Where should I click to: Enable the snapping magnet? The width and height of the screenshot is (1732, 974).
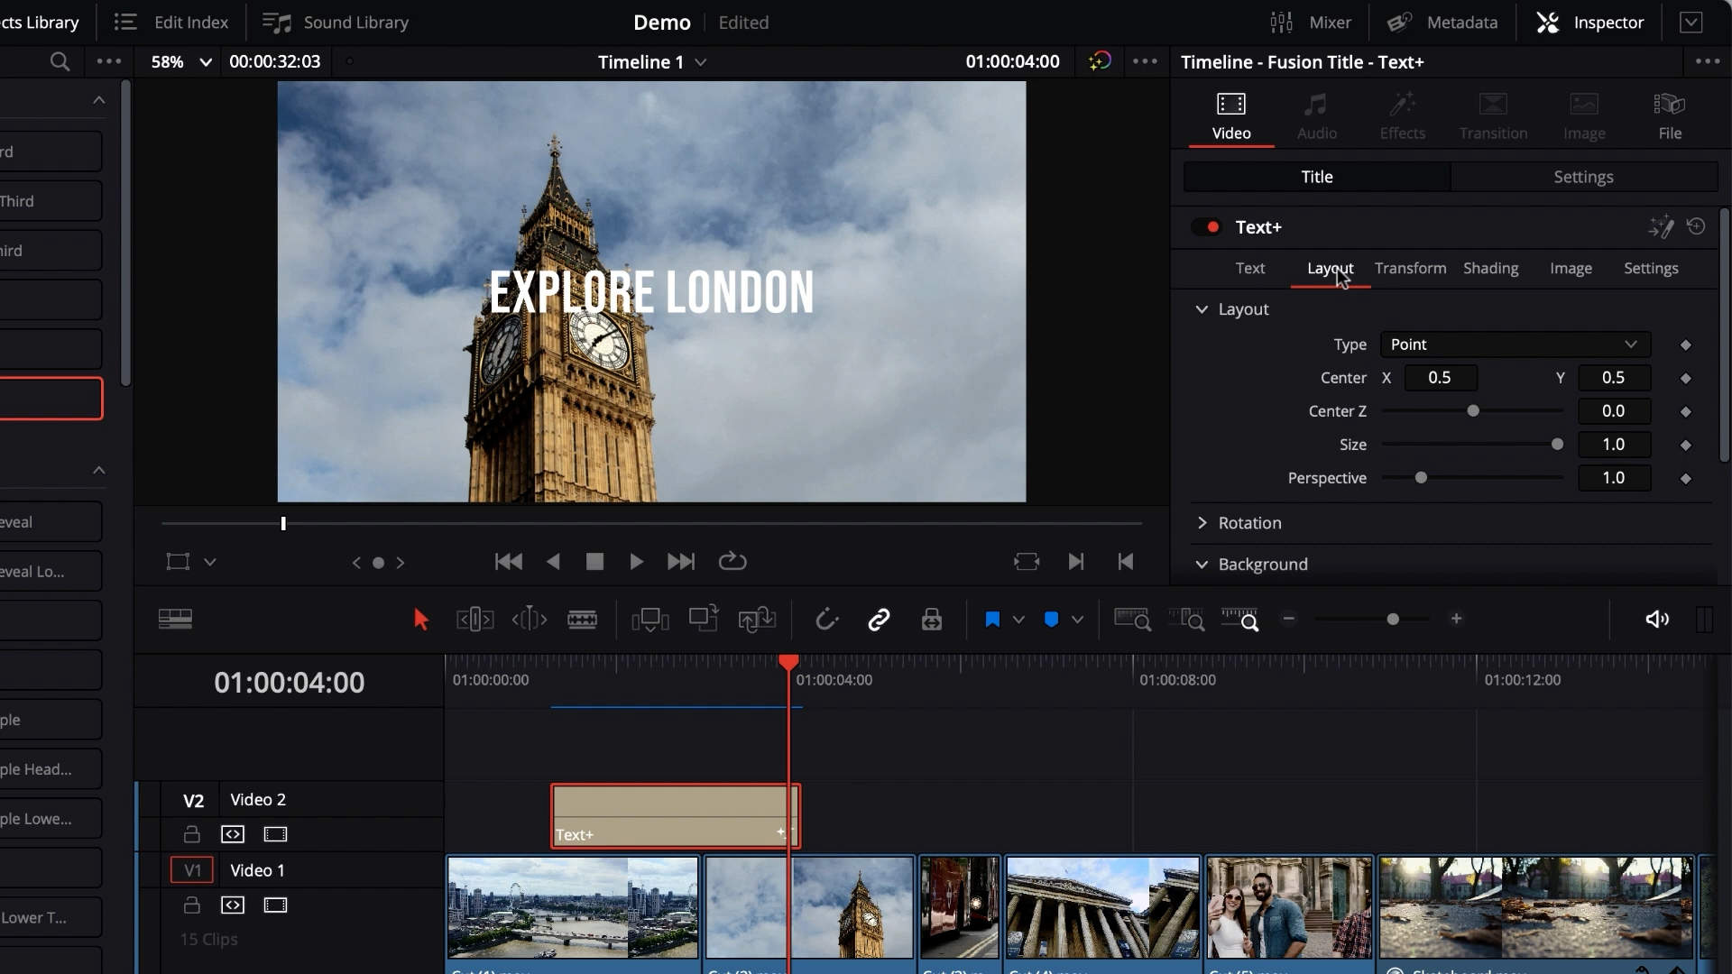[x=826, y=619]
